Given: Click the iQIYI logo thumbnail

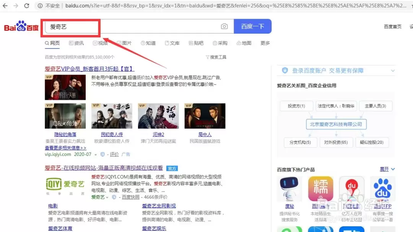Looking at the screenshot, I should 65,186.
